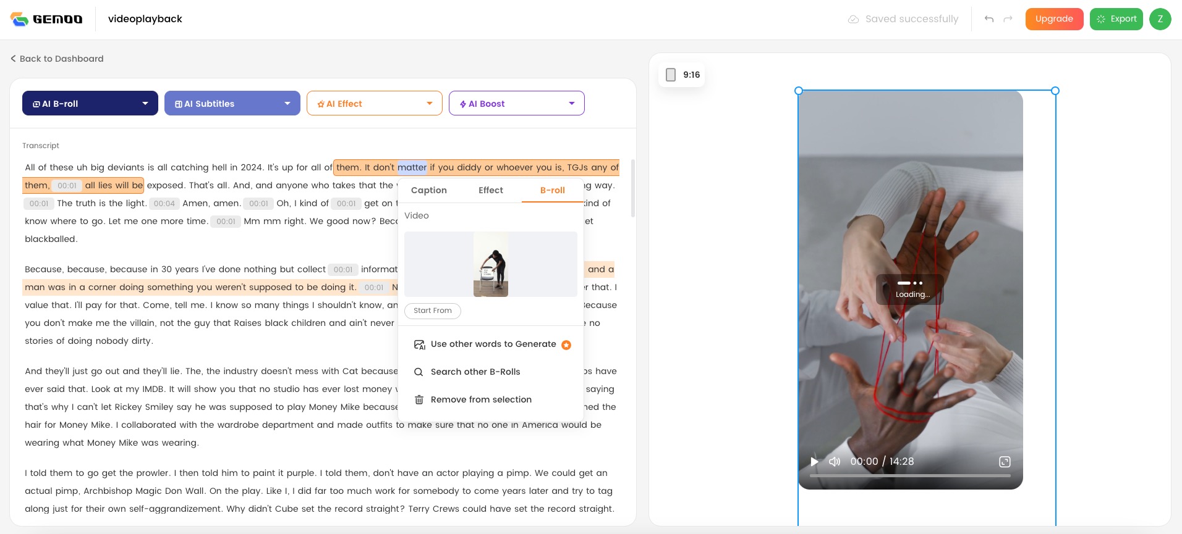Click the 00:01 marker before 'Oh, I kind of'
The width and height of the screenshot is (1182, 534).
259,203
